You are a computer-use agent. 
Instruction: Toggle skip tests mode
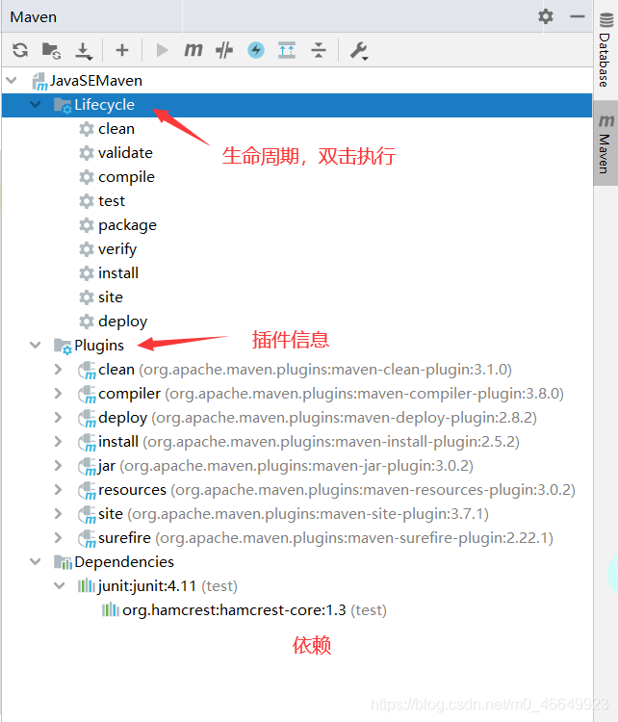pos(224,50)
